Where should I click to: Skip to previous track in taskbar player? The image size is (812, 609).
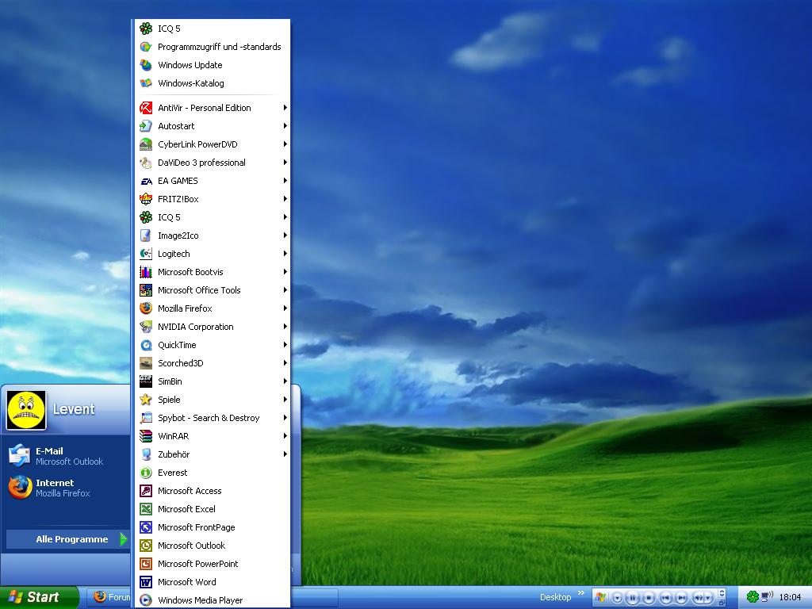[x=666, y=598]
